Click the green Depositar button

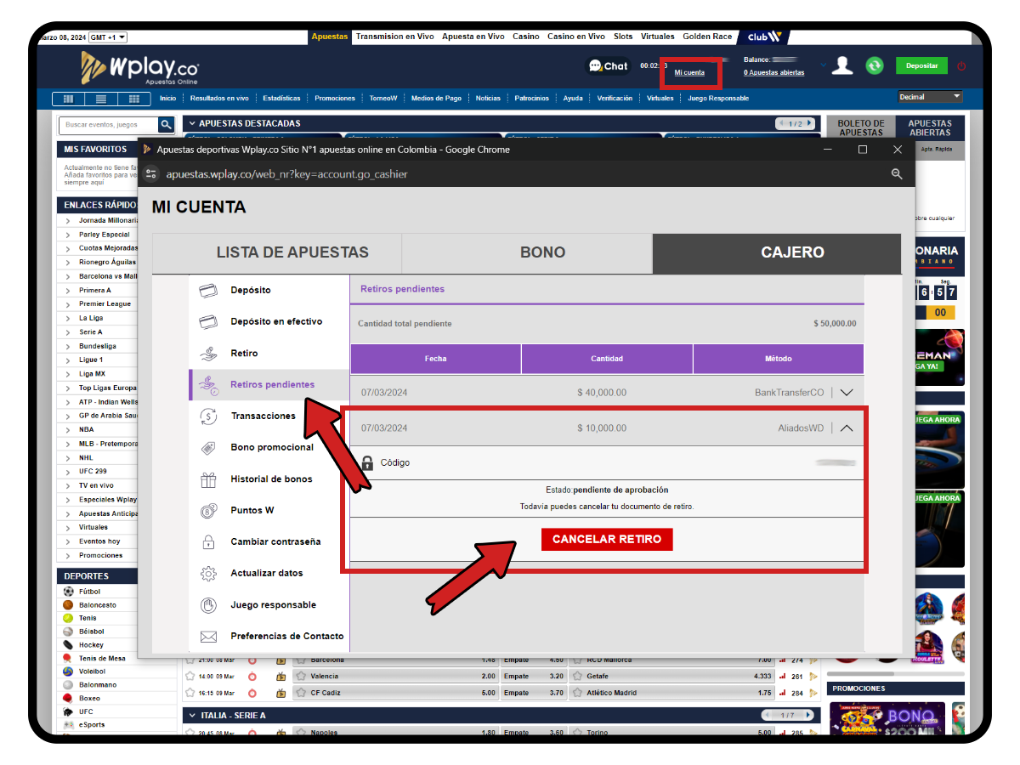[921, 65]
